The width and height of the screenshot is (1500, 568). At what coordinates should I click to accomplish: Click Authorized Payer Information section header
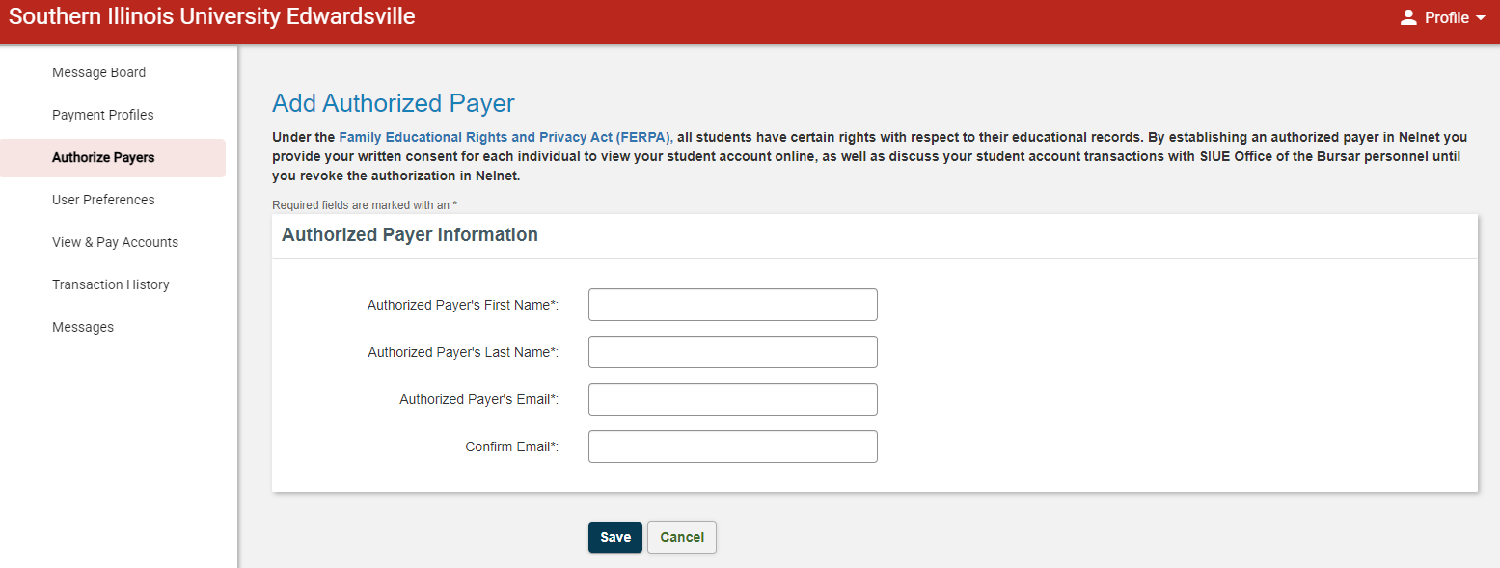pos(410,234)
